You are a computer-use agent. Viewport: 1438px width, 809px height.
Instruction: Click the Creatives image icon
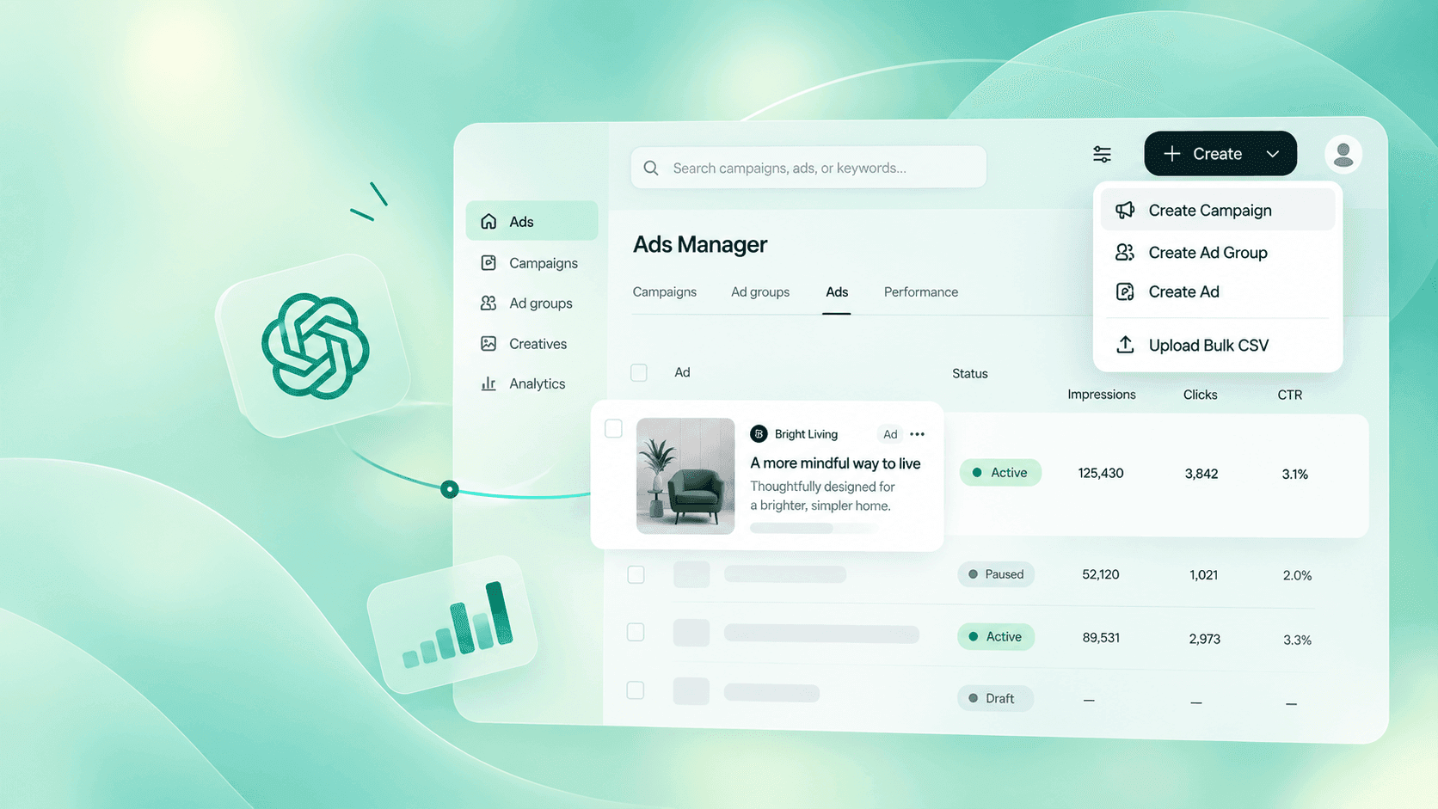tap(489, 343)
